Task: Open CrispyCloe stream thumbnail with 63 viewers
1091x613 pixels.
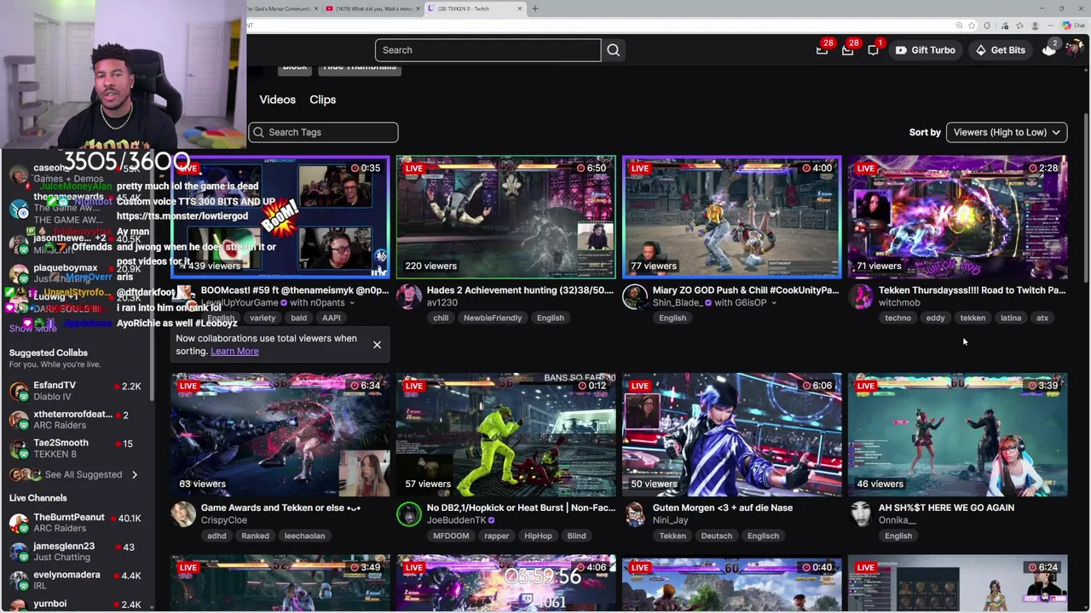Action: (280, 435)
